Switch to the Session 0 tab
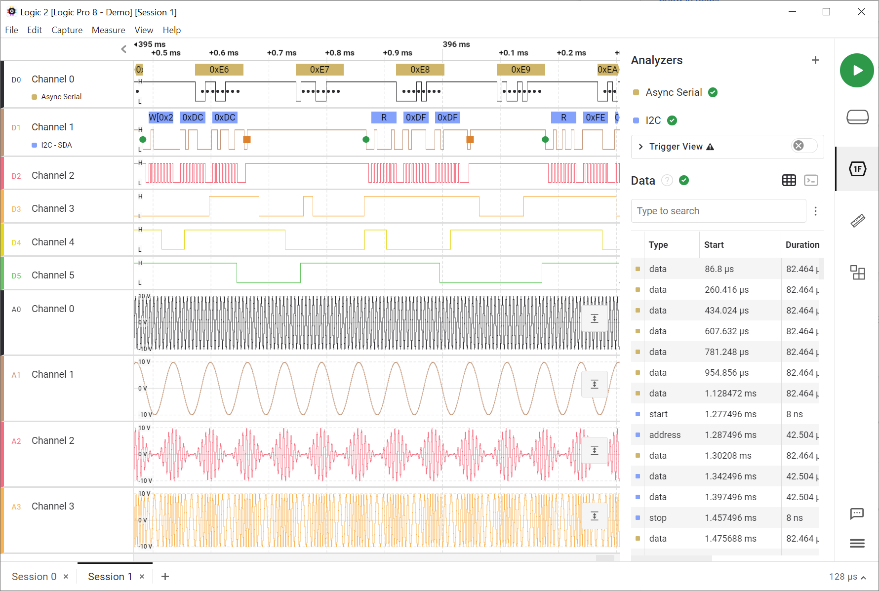The height and width of the screenshot is (591, 879). (x=34, y=577)
